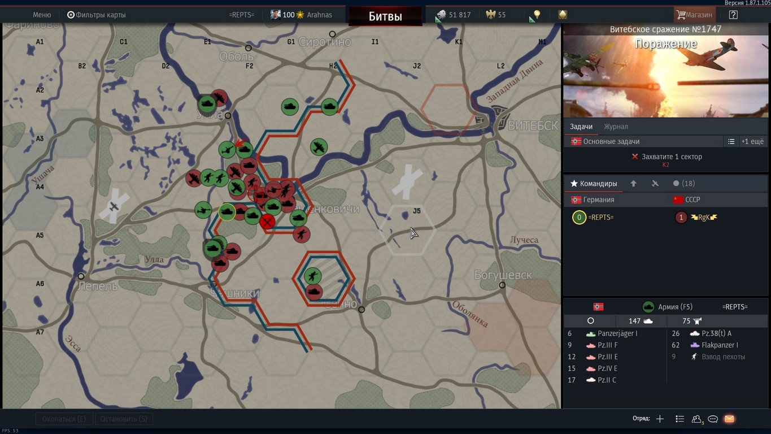Click the lightbulb icon in top bar
This screenshot has width=771, height=434.
click(x=537, y=15)
